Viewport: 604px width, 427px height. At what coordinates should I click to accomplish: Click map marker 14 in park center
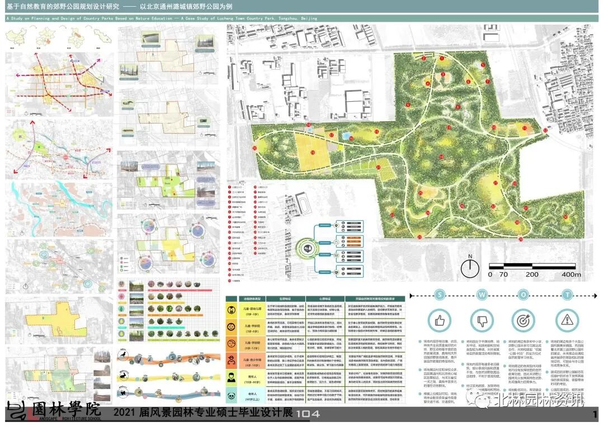coord(441,156)
